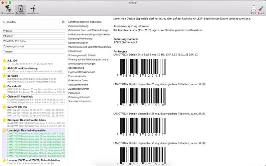Screen dimensions: 266x166
Task: Select the Präparat search filter
Action: [x=34, y=31]
